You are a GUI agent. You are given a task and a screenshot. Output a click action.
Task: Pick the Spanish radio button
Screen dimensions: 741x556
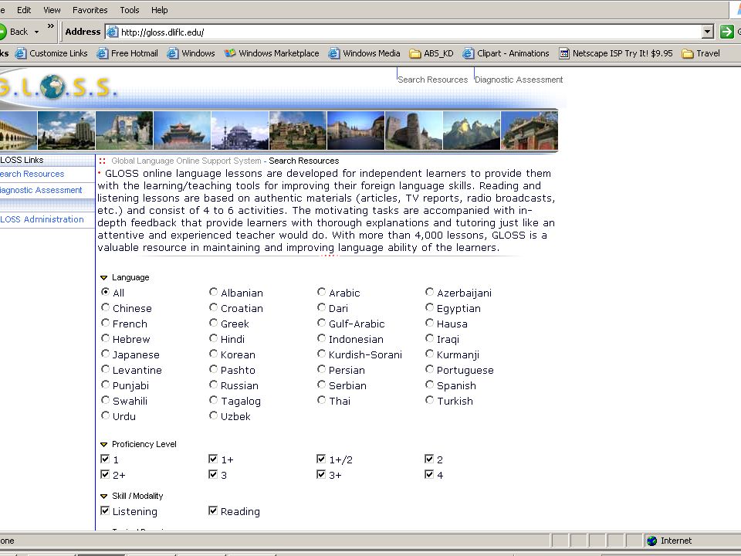430,385
